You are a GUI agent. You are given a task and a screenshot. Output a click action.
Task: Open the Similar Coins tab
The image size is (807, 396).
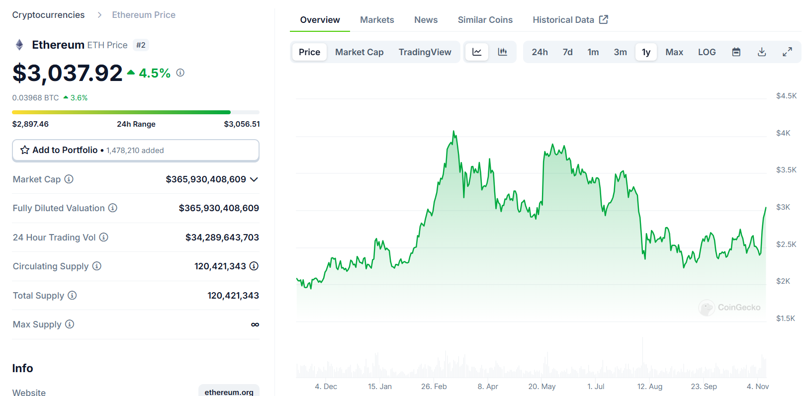(x=485, y=20)
